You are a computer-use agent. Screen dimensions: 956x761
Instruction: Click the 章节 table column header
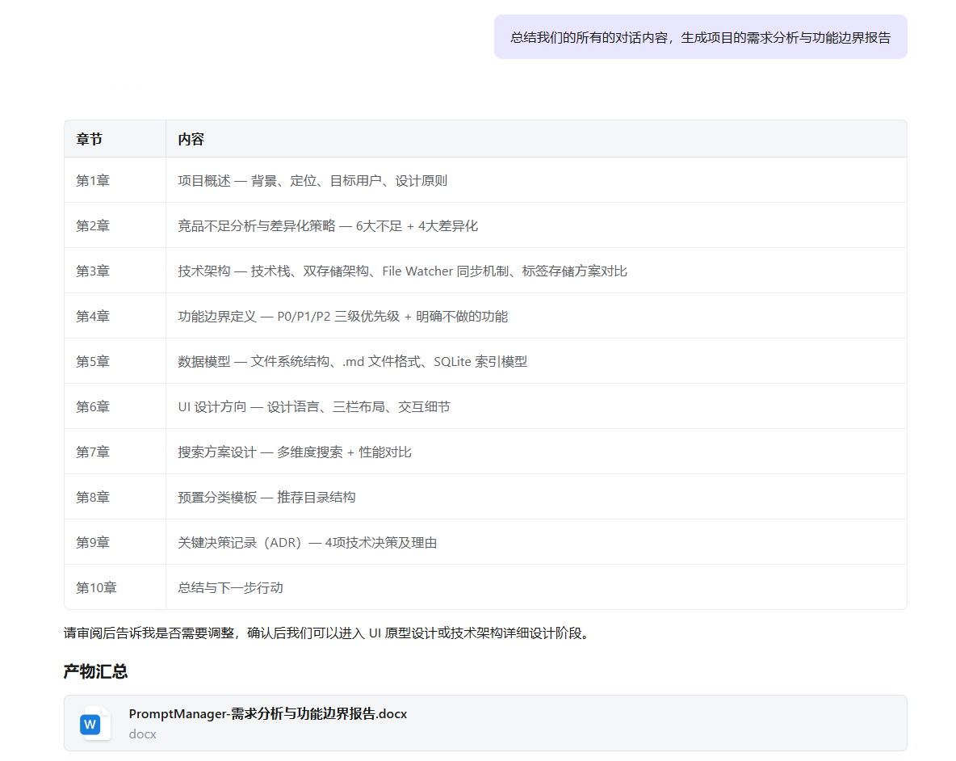90,139
